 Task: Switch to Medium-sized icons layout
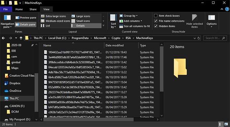[x=55, y=21]
